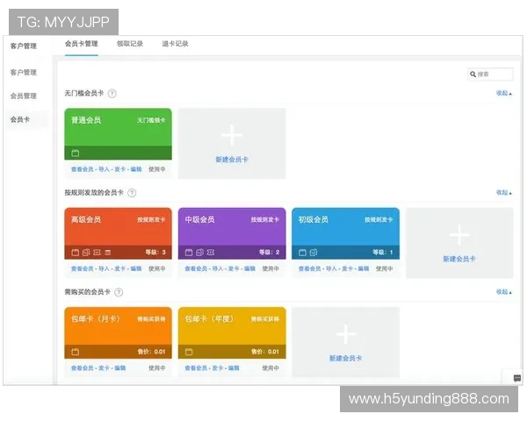
Task: Click the help icon next to 需购买的会员卡
Action: (119, 292)
